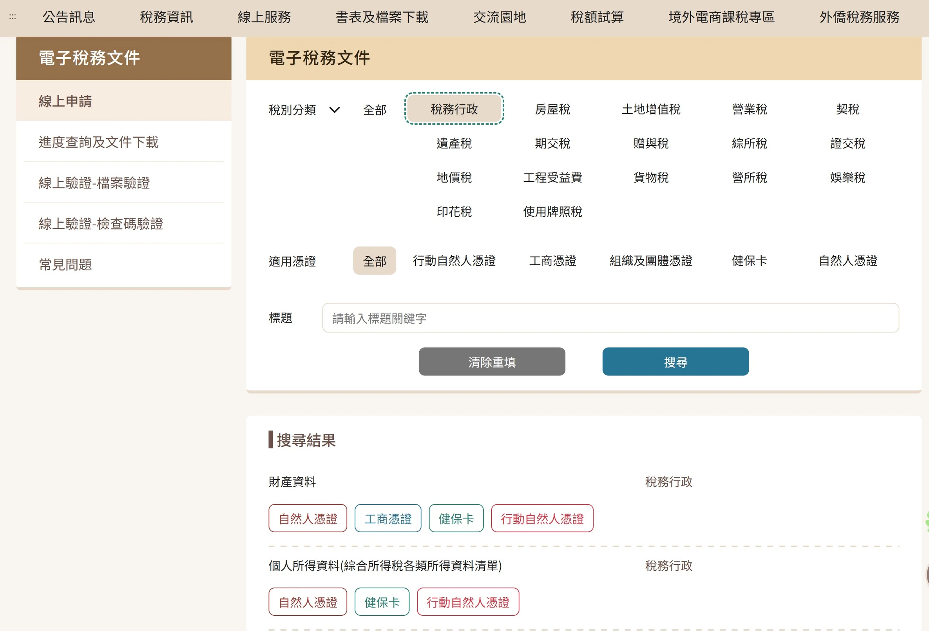Choose 全部 under 適用憑證

pos(374,261)
